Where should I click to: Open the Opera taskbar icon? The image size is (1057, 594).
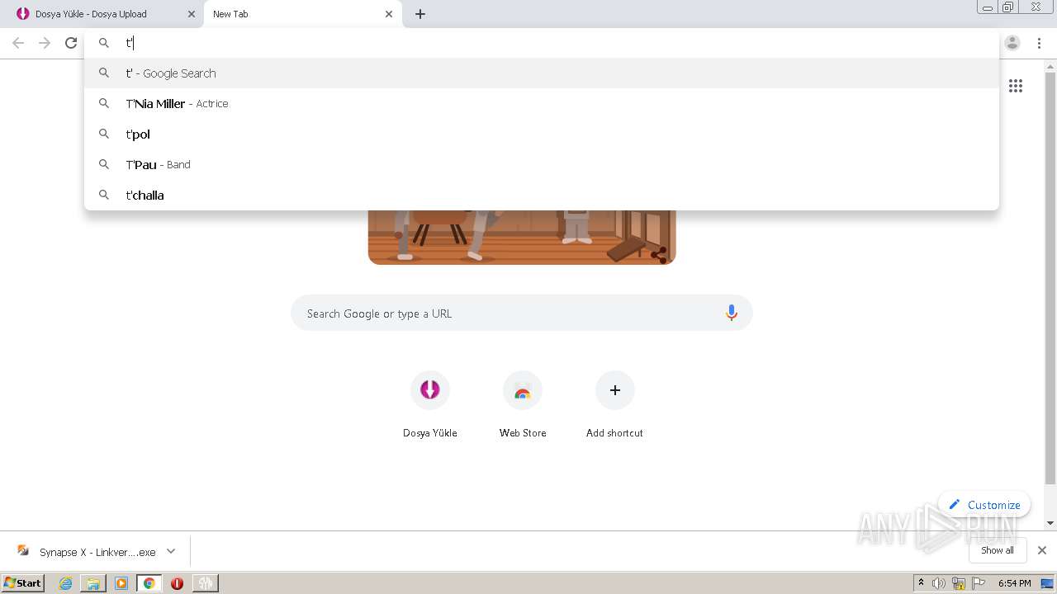177,583
